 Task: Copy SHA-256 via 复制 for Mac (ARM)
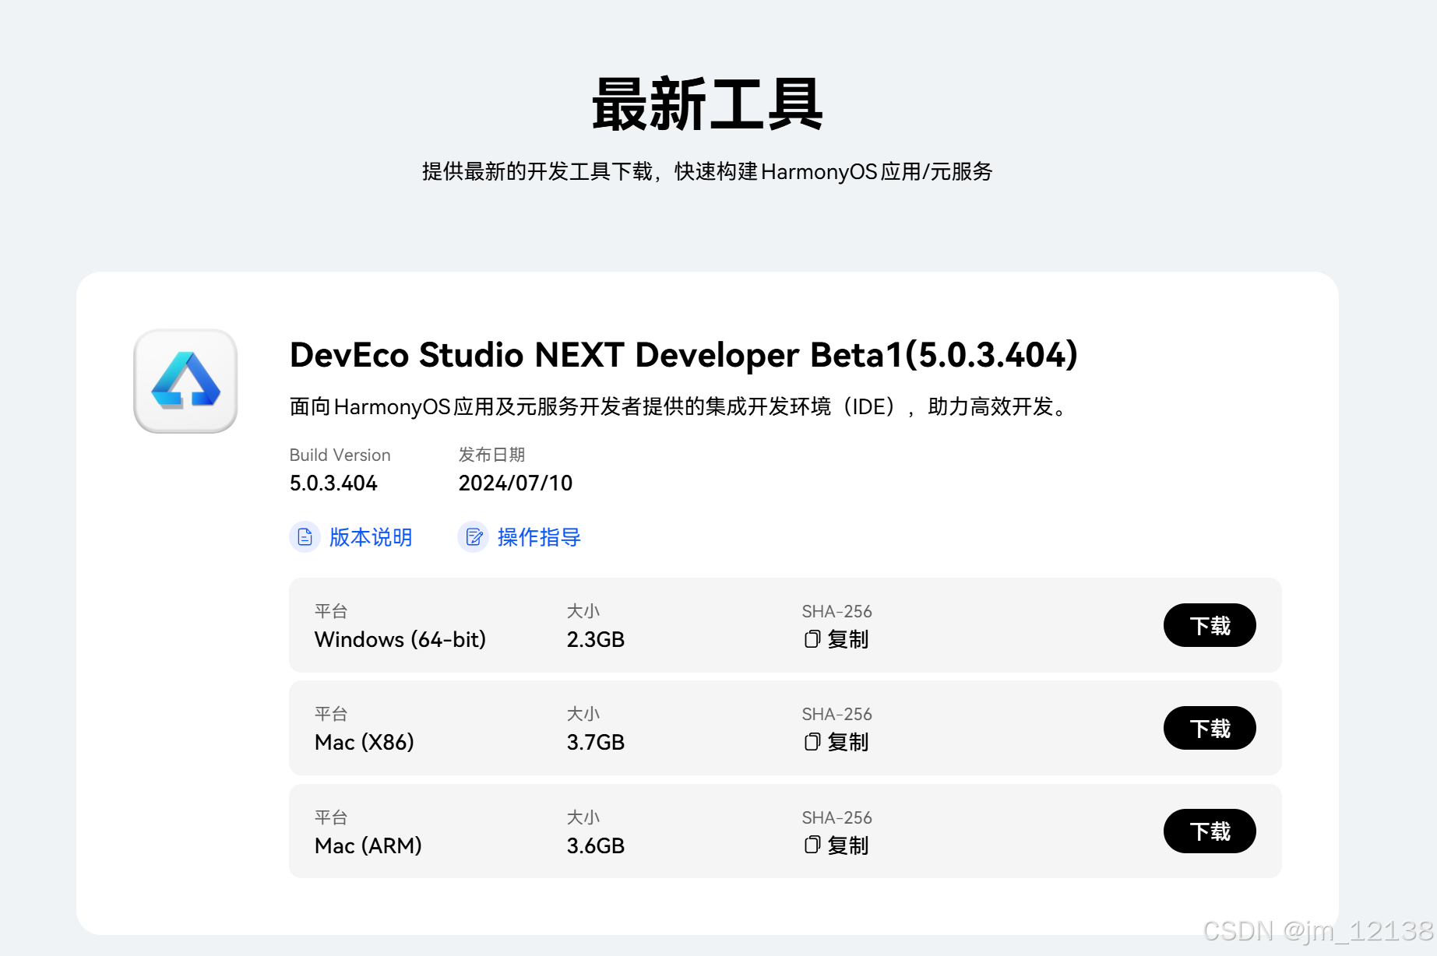(847, 845)
